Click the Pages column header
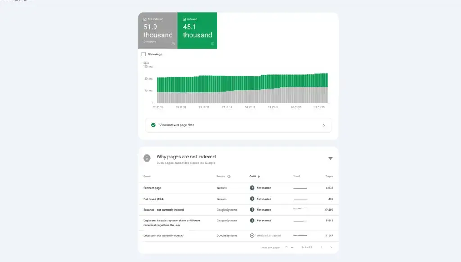 click(x=329, y=176)
